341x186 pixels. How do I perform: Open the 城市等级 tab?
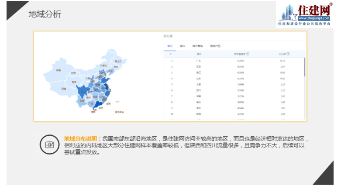197,46
